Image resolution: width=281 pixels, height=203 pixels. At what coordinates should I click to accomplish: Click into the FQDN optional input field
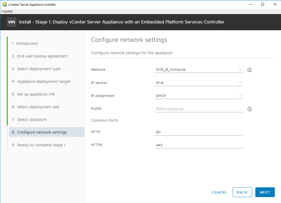click(199, 109)
